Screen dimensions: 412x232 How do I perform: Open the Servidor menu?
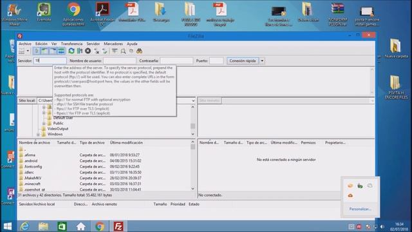click(x=93, y=44)
